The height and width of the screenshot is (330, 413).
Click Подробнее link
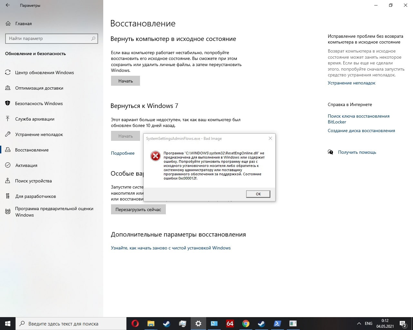(x=123, y=153)
